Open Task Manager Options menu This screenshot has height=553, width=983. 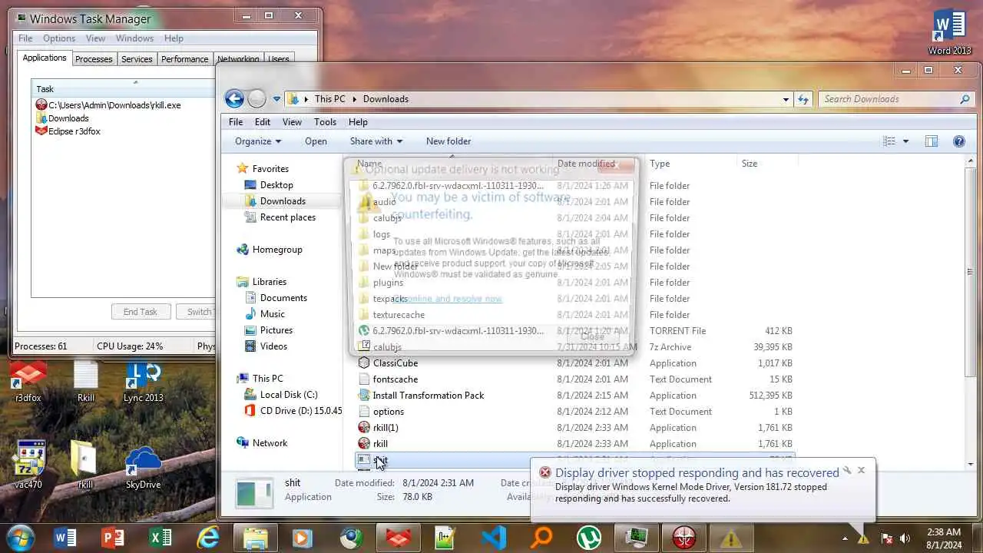(x=59, y=38)
